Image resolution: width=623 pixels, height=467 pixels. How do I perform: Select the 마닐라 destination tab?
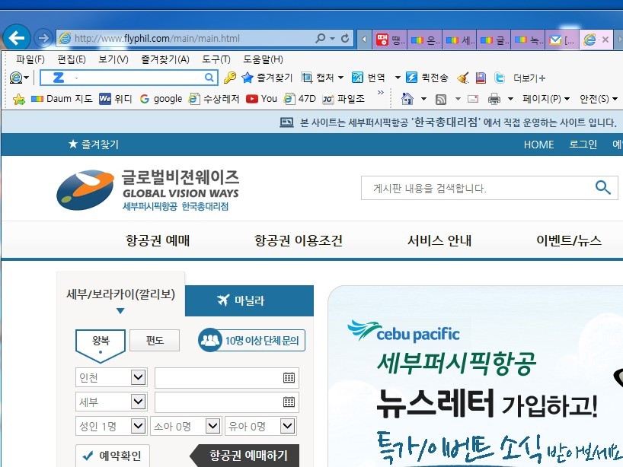pos(249,300)
